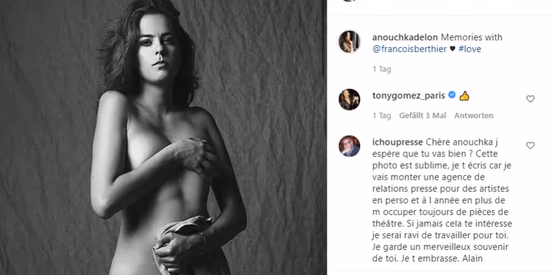Viewport: 551px width, 275px height.
Task: Show who liked via Gefällt 3 Mal
Action: coord(422,116)
